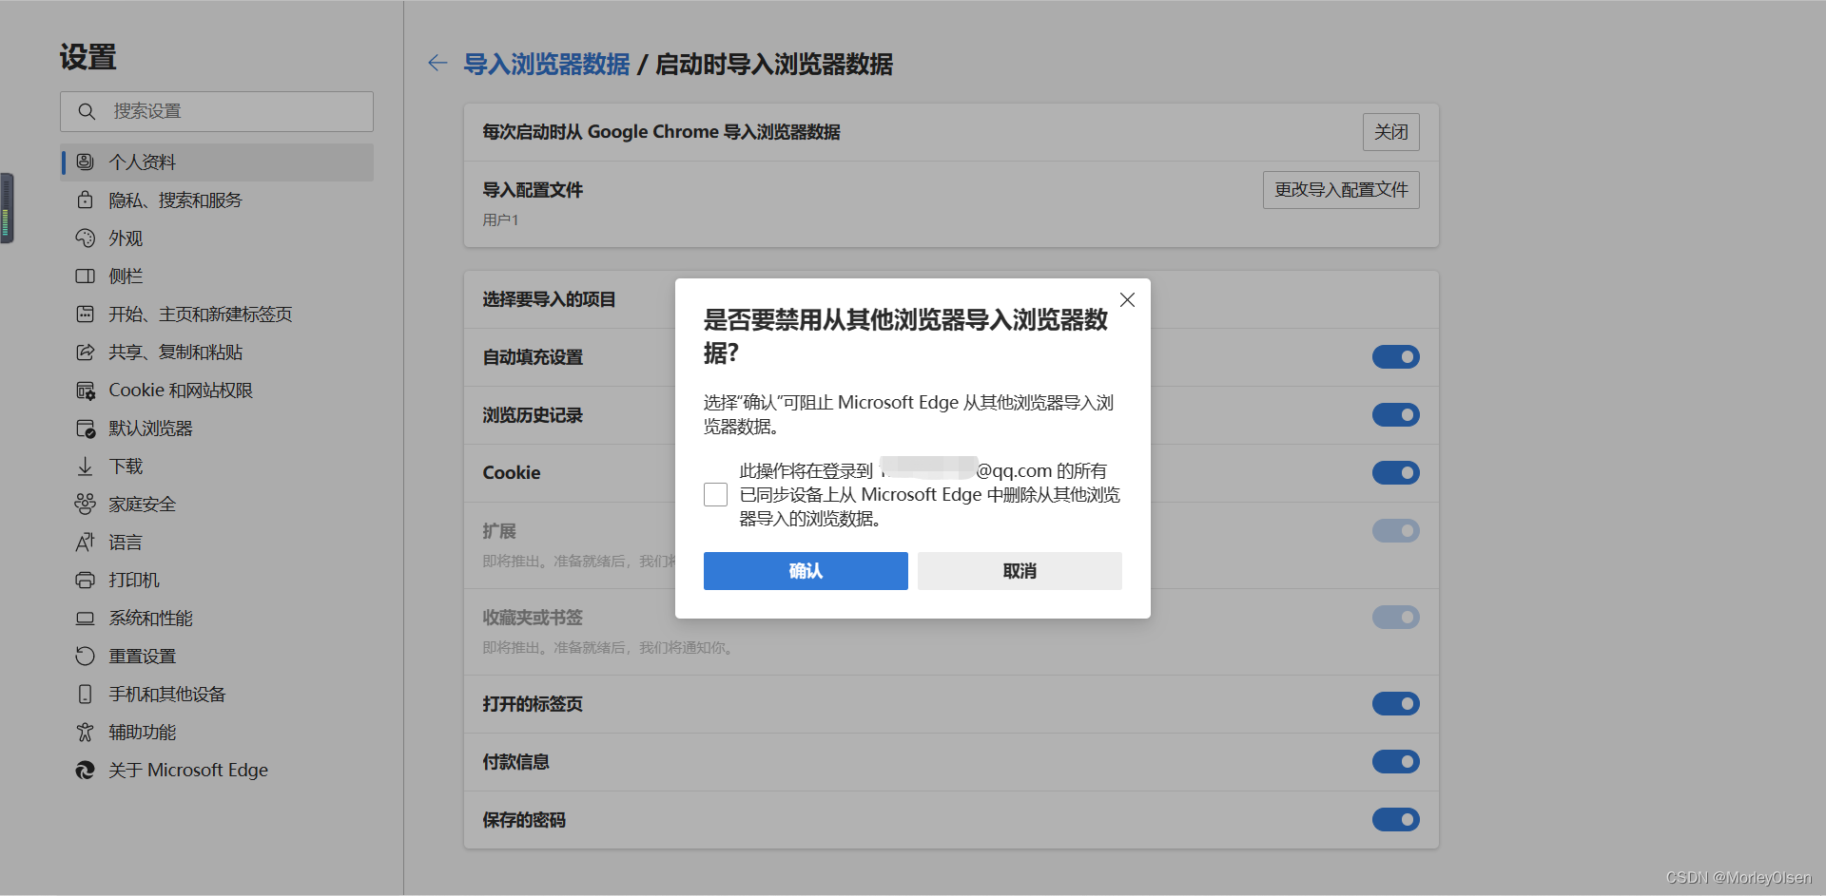
Task: Click the phone icon for 手机和其他设备
Action: coord(85,694)
